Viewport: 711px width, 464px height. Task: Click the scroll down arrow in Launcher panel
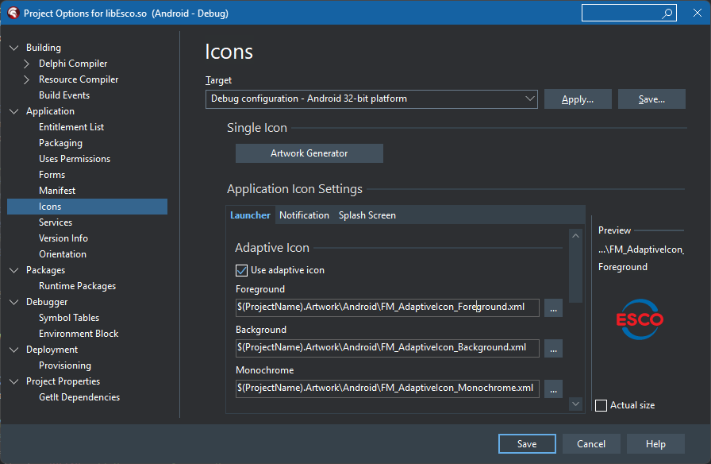[575, 404]
